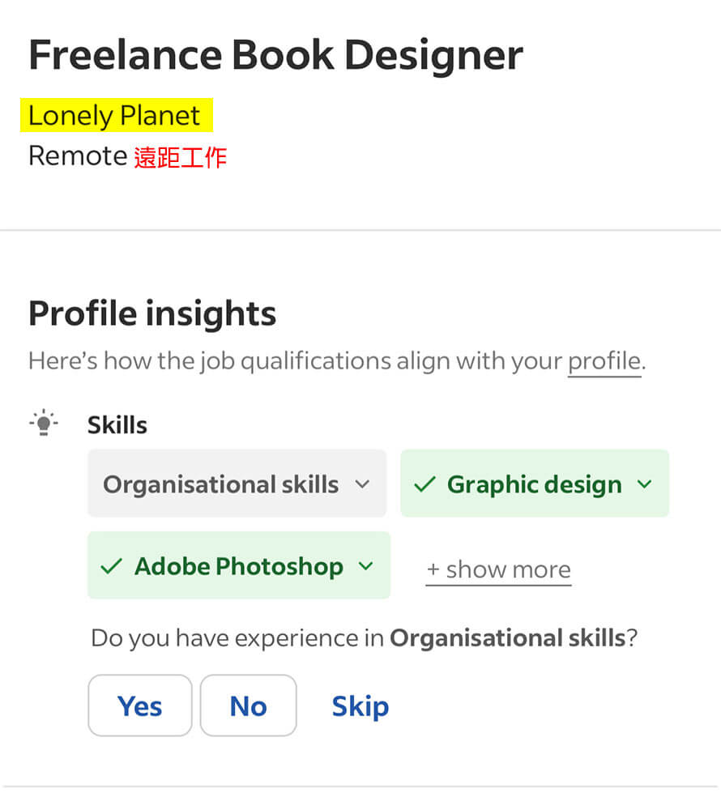Image resolution: width=721 pixels, height=810 pixels.
Task: Click the Skills section label
Action: tap(117, 425)
